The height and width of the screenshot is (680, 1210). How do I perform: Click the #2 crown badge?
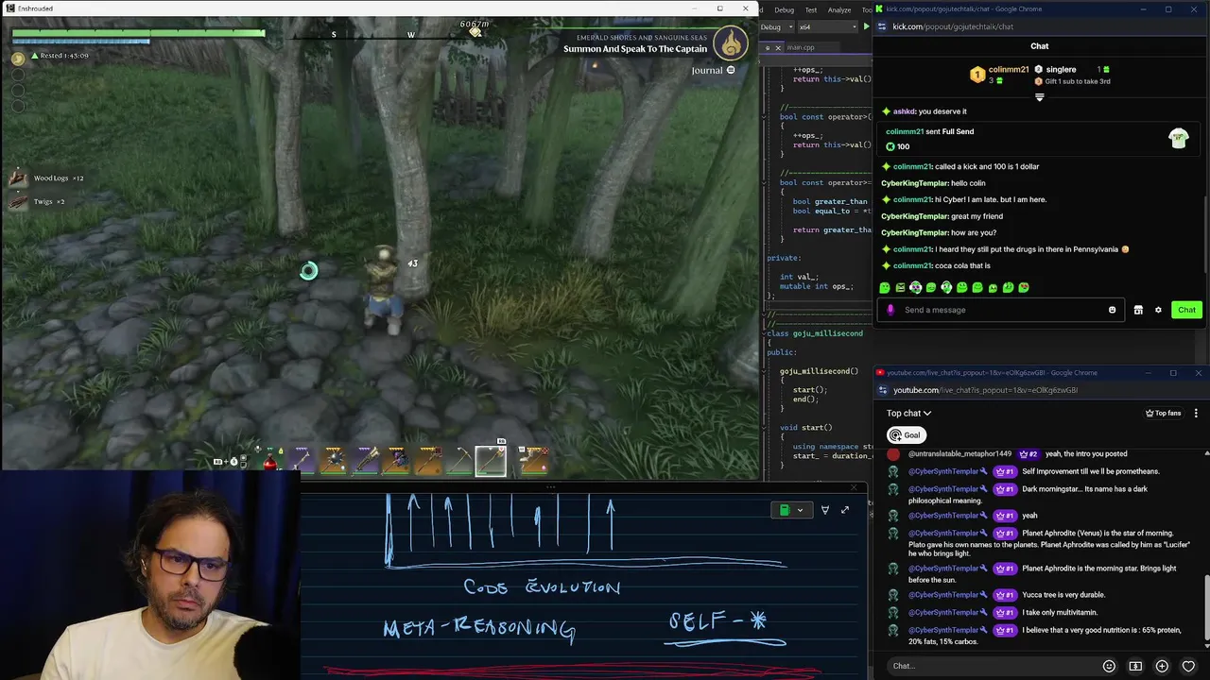tap(1028, 453)
